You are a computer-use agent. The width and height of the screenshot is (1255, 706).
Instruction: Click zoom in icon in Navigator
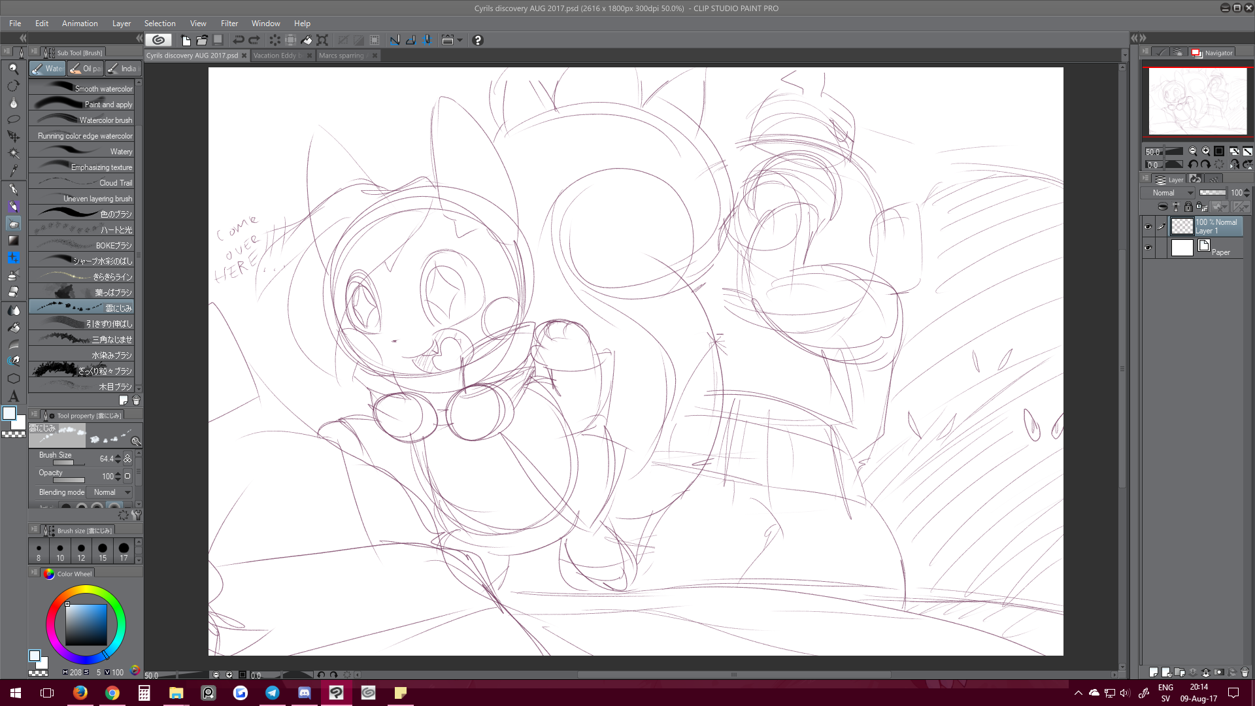[1205, 151]
